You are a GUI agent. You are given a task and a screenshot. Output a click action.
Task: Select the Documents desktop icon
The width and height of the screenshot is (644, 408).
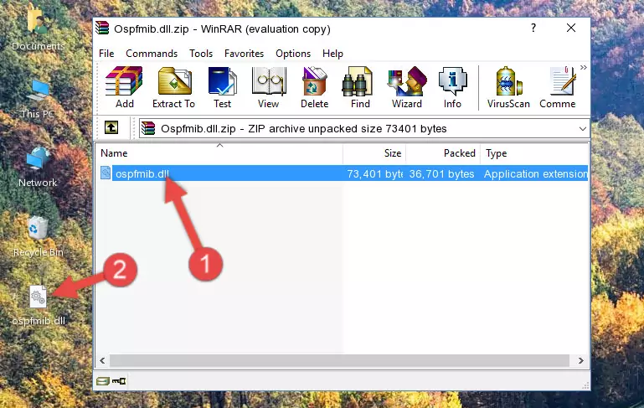pos(38,28)
